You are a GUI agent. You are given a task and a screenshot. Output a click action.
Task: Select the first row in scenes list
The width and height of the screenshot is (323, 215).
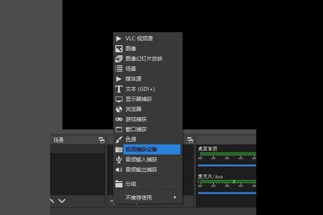point(78,149)
